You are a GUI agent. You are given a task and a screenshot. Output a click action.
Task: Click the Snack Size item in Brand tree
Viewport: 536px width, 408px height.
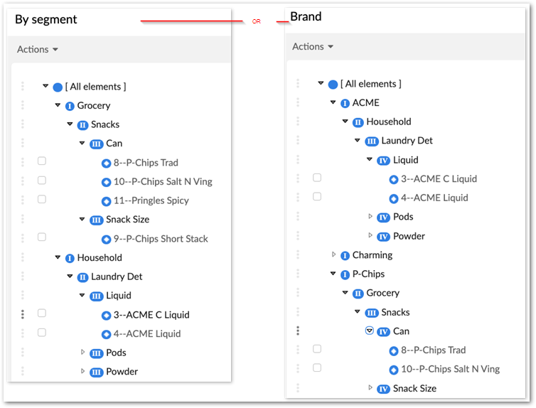[414, 388]
